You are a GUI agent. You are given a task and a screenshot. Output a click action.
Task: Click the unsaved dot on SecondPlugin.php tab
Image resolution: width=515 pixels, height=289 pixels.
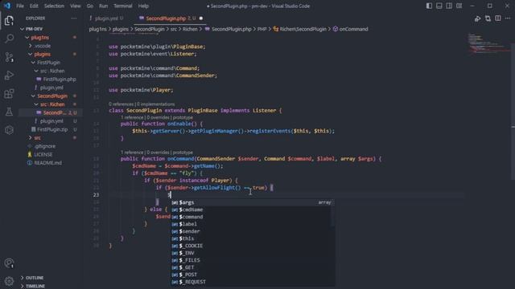tap(201, 18)
